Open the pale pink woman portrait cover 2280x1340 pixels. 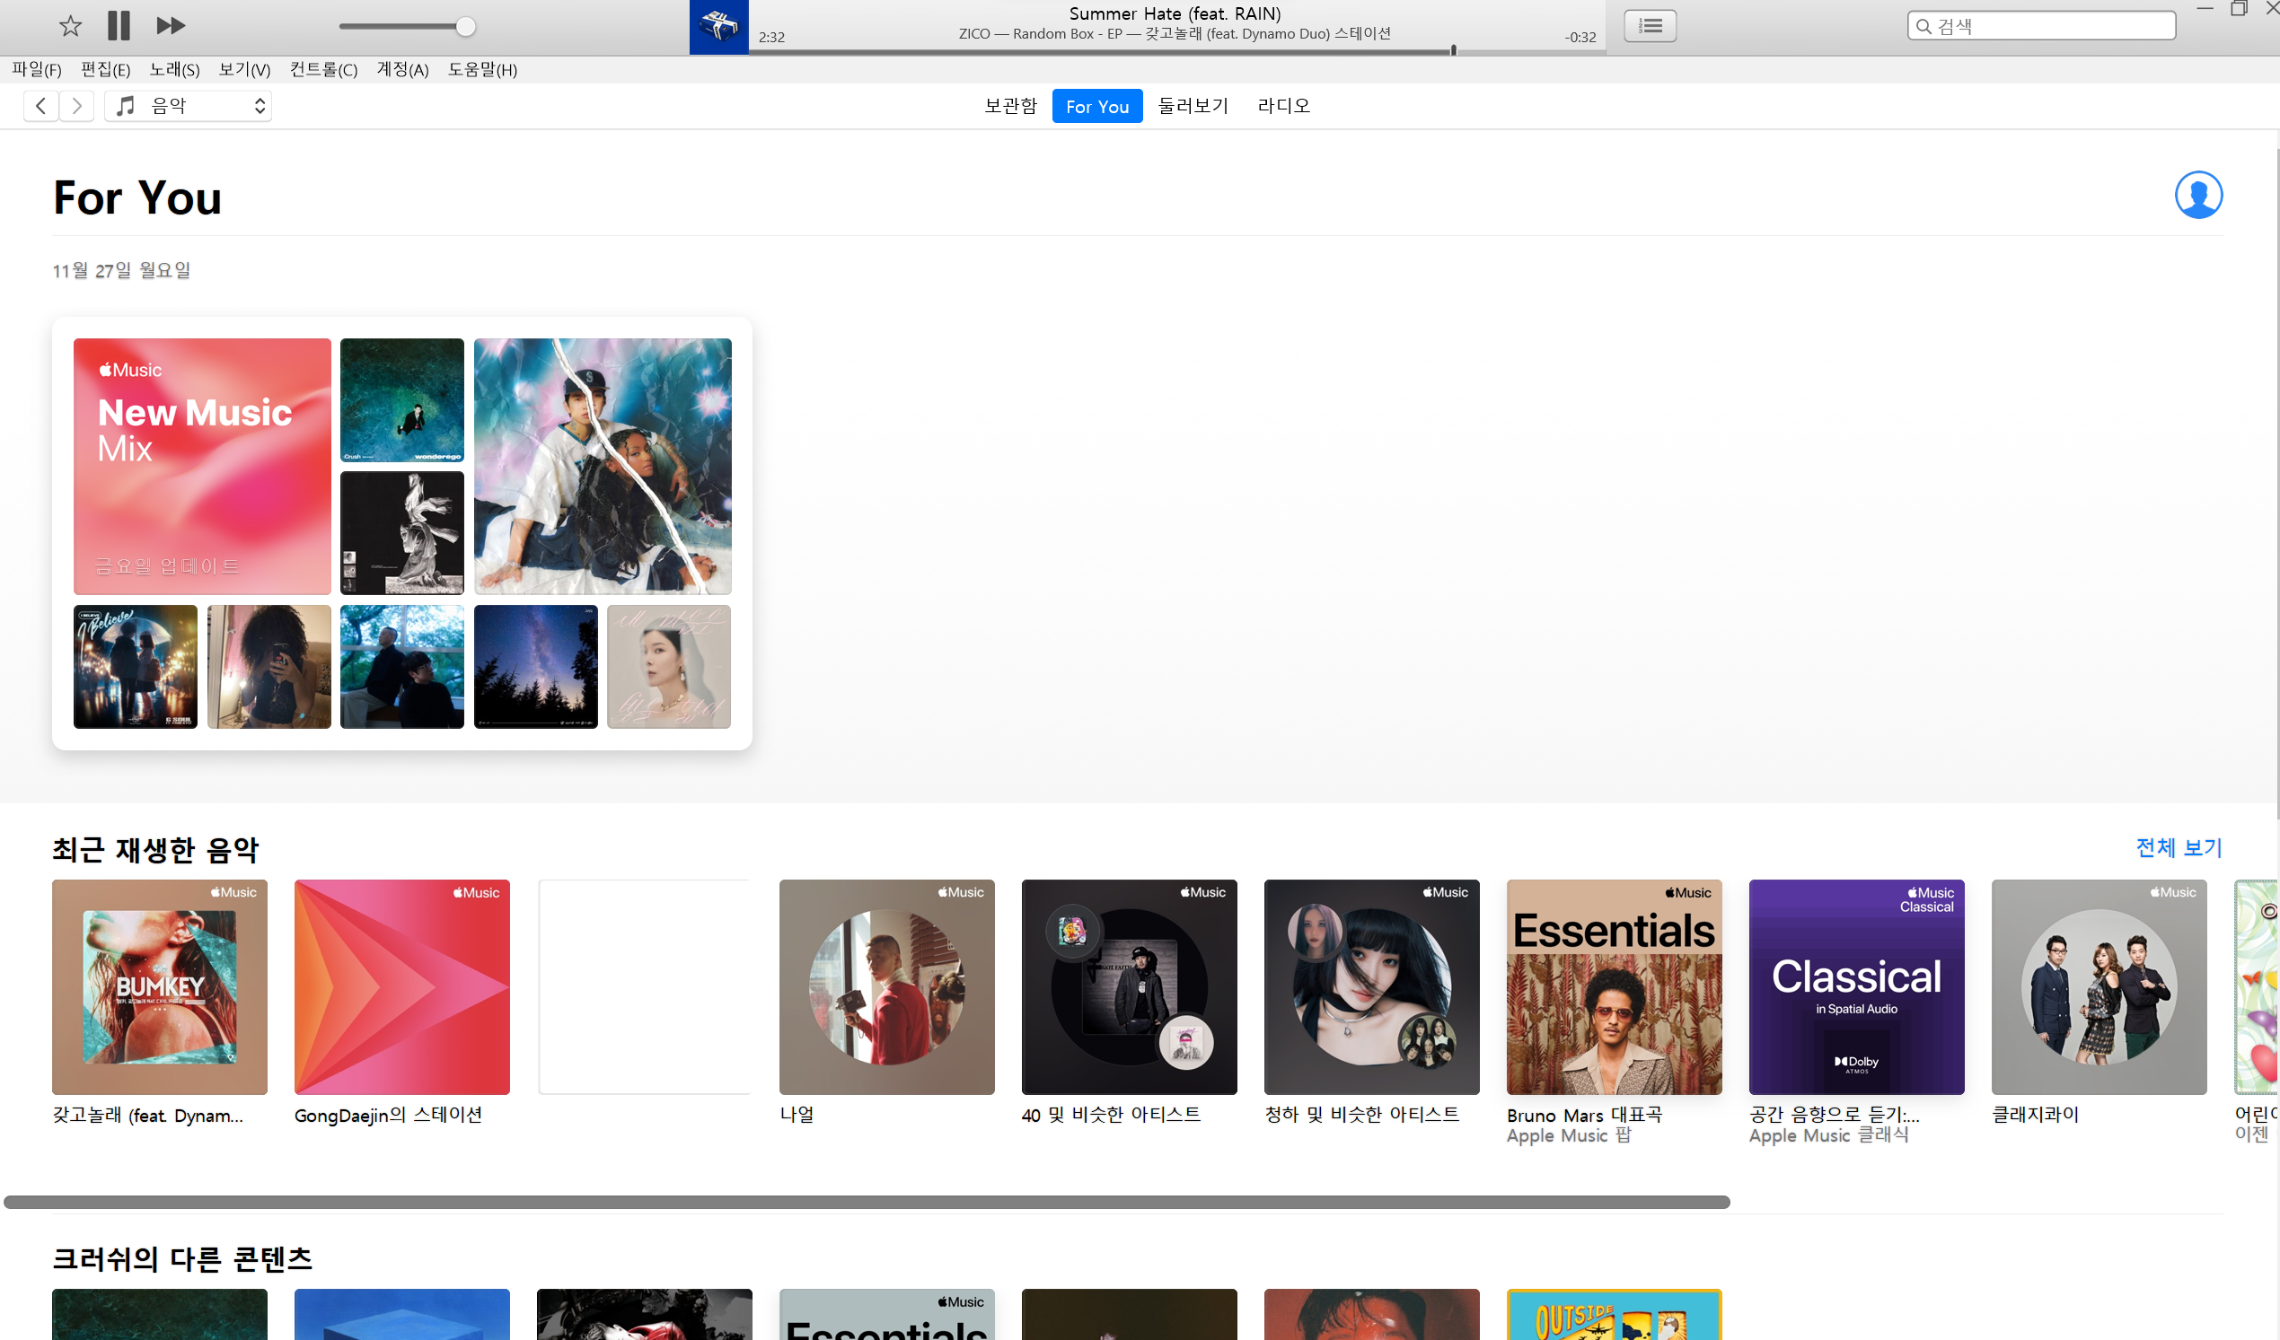pos(669,666)
